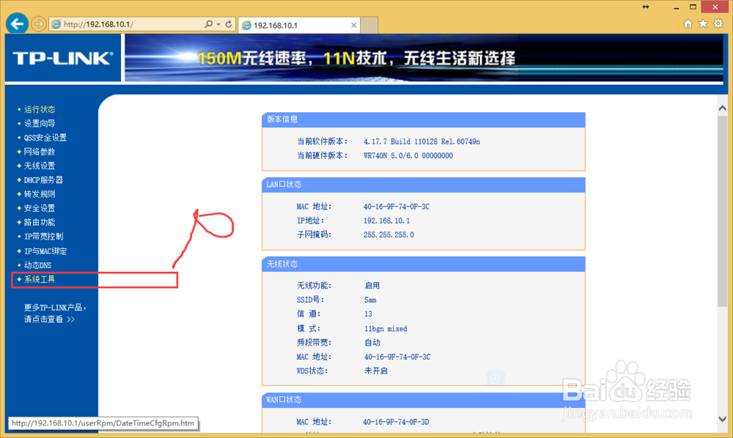This screenshot has height=438, width=733.
Task: Click the 无线状态 section header
Action: pos(423,264)
